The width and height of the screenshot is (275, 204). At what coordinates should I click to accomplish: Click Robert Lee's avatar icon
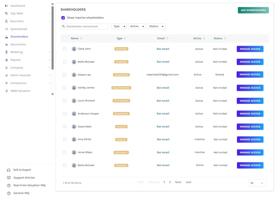(x=74, y=75)
